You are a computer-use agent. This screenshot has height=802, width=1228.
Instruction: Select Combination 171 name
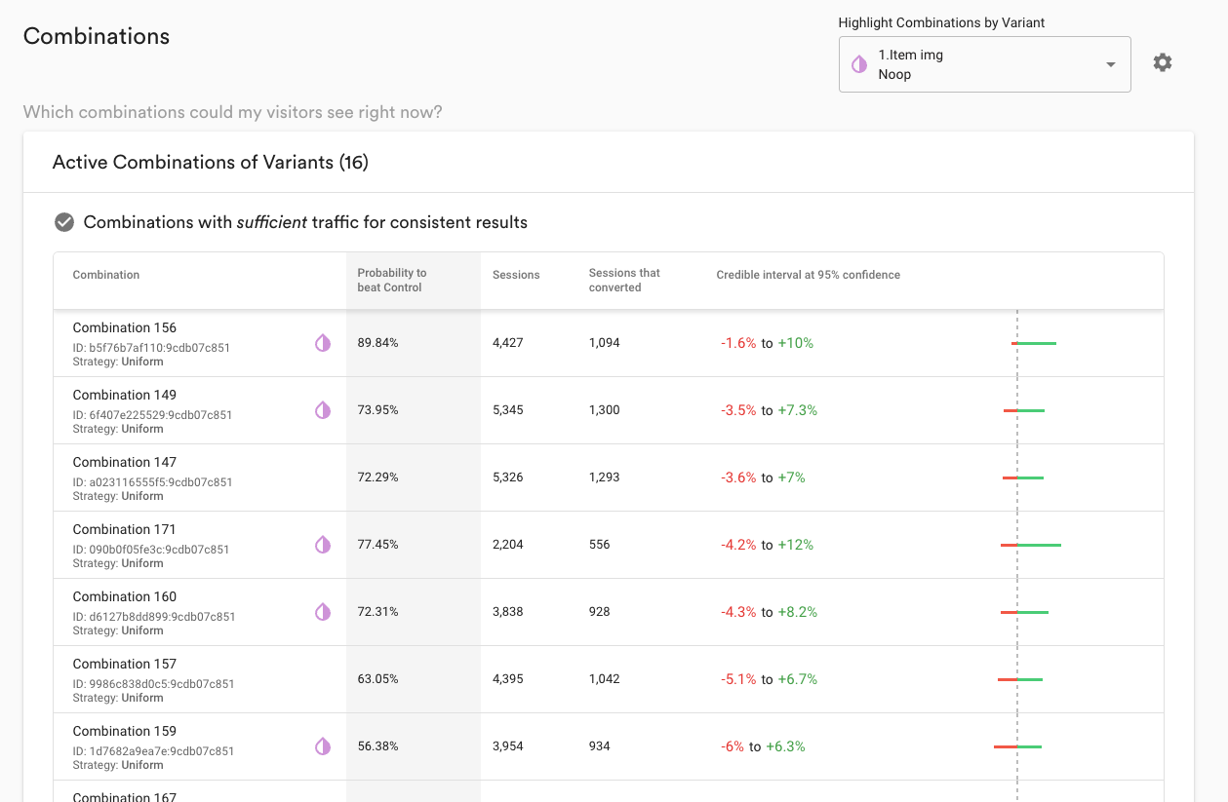(125, 529)
